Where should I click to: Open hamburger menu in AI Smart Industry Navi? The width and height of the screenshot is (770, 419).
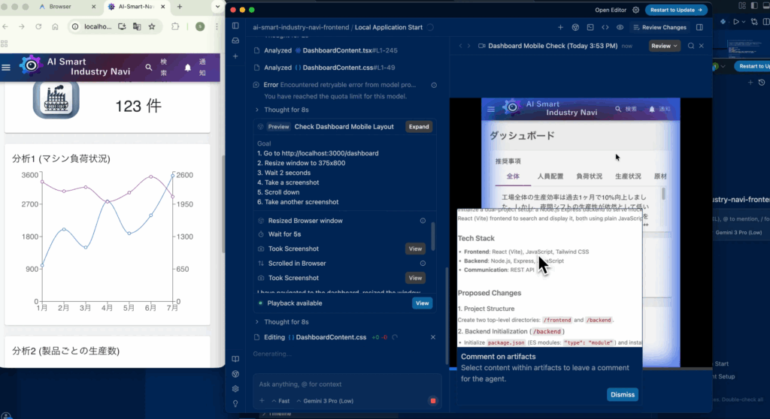click(x=7, y=67)
